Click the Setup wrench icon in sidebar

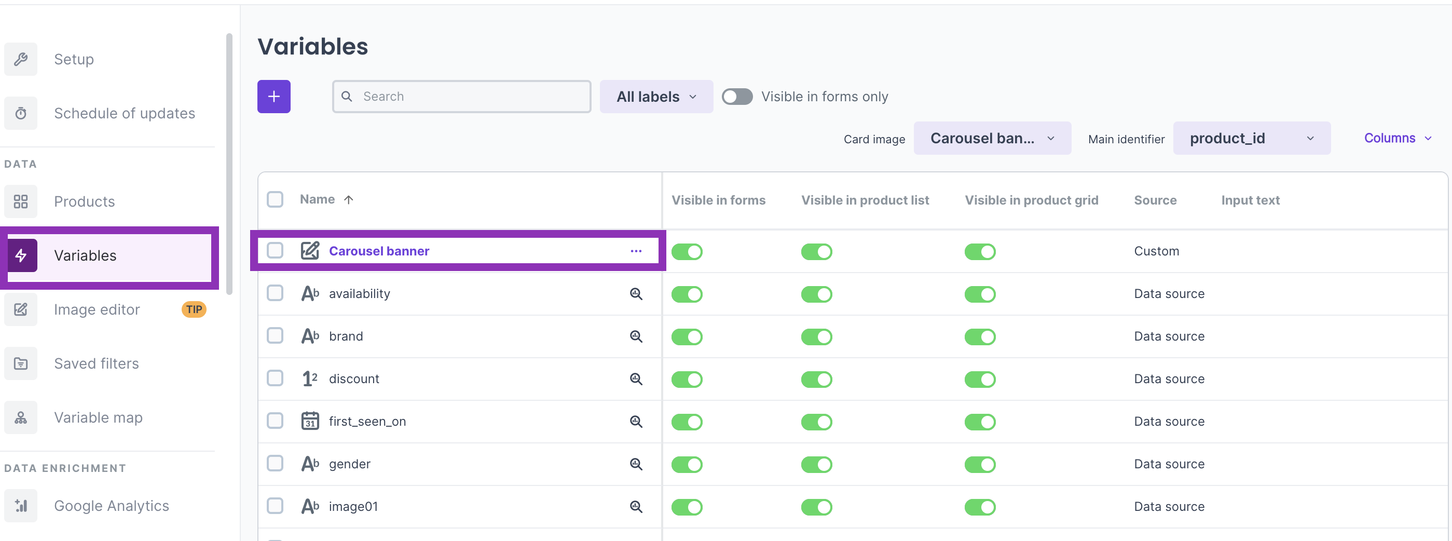pos(21,59)
